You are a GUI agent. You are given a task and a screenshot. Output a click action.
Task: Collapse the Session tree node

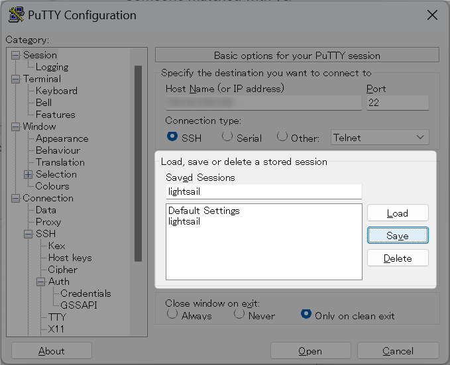click(15, 55)
